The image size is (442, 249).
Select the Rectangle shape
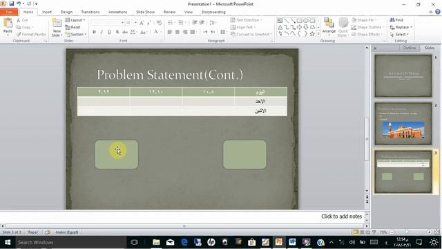tap(299, 21)
